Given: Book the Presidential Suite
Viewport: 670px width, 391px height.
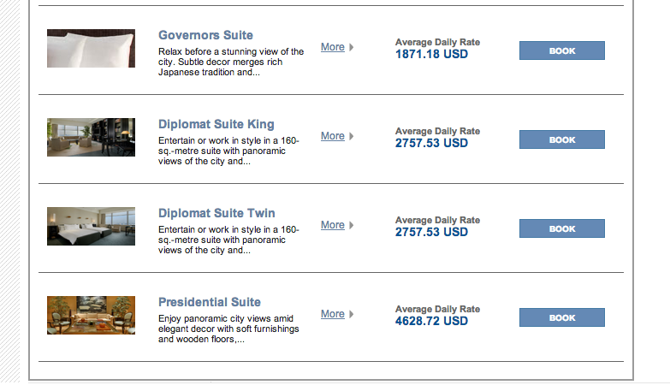Looking at the screenshot, I should pyautogui.click(x=562, y=317).
